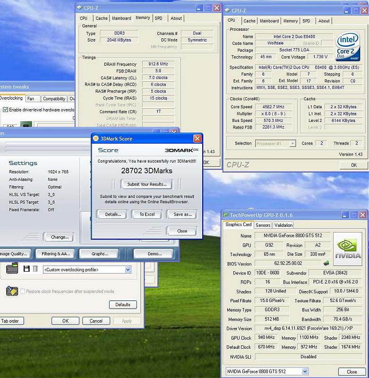Click the BIOS Version 62.92.25.00.02 field
Viewport: 369px width, 378px height.
pos(288,263)
